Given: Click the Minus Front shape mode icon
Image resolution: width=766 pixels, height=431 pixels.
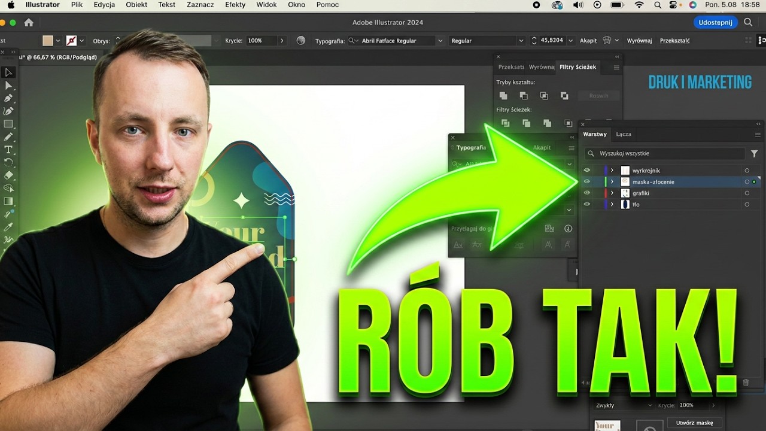Looking at the screenshot, I should coord(524,96).
